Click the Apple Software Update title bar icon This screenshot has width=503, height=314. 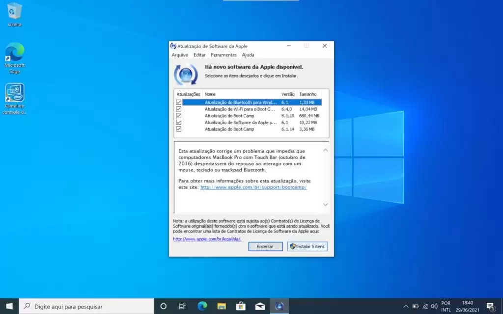coord(173,46)
